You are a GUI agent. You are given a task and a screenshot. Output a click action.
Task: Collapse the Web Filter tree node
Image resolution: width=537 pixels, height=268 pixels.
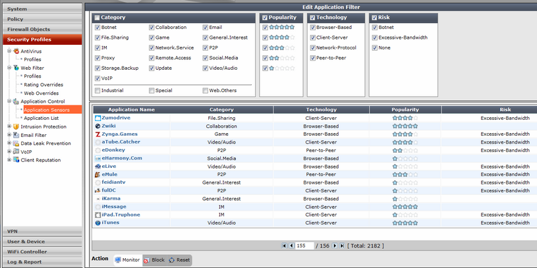[x=9, y=67]
